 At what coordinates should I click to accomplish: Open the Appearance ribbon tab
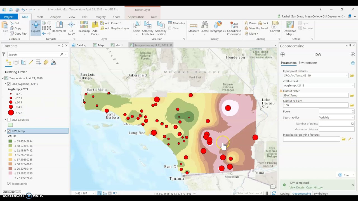click(x=136, y=17)
